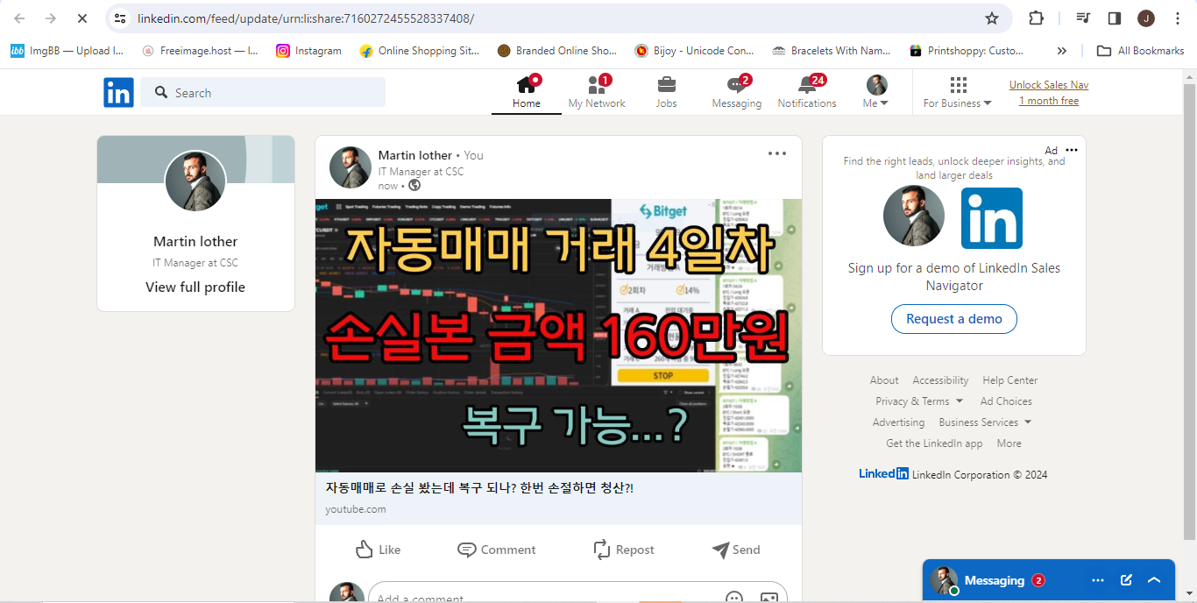Compose new message icon in overlay
Image resolution: width=1197 pixels, height=603 pixels.
1127,580
